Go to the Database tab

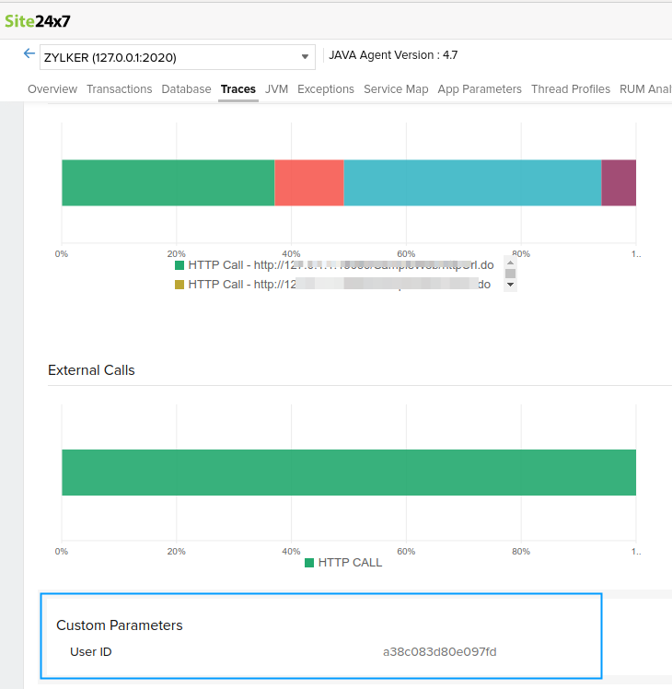(x=186, y=89)
